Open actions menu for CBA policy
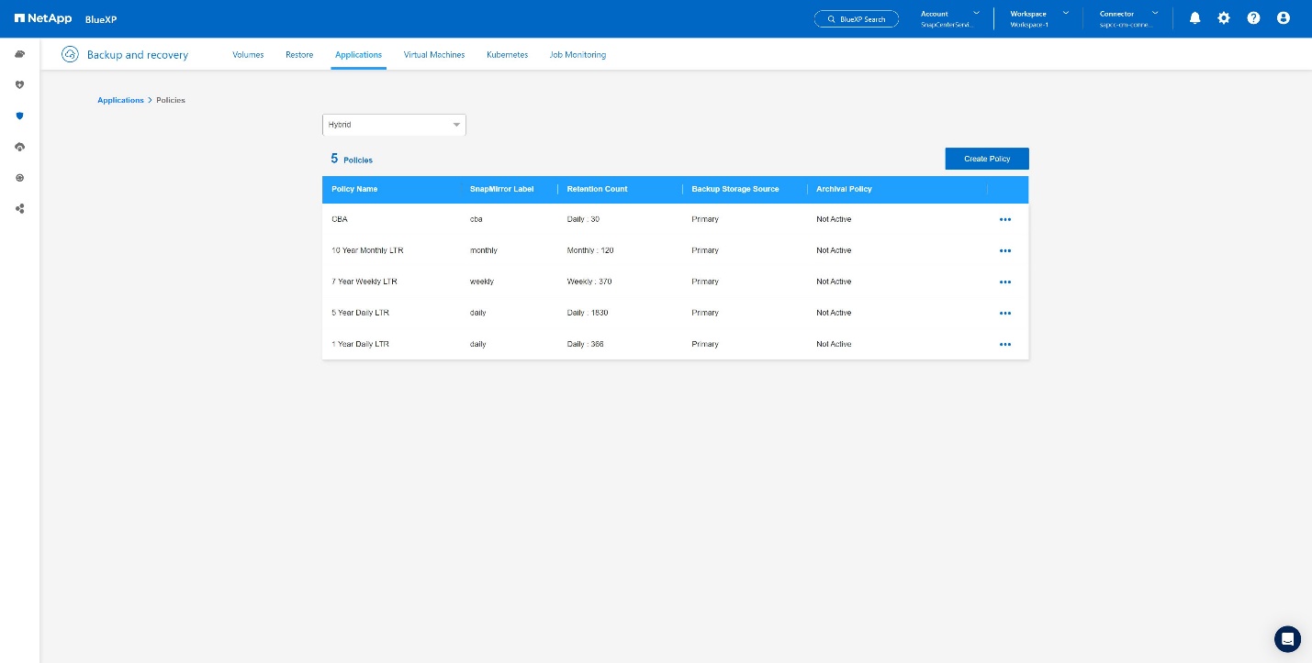This screenshot has height=663, width=1312. pyautogui.click(x=1004, y=220)
